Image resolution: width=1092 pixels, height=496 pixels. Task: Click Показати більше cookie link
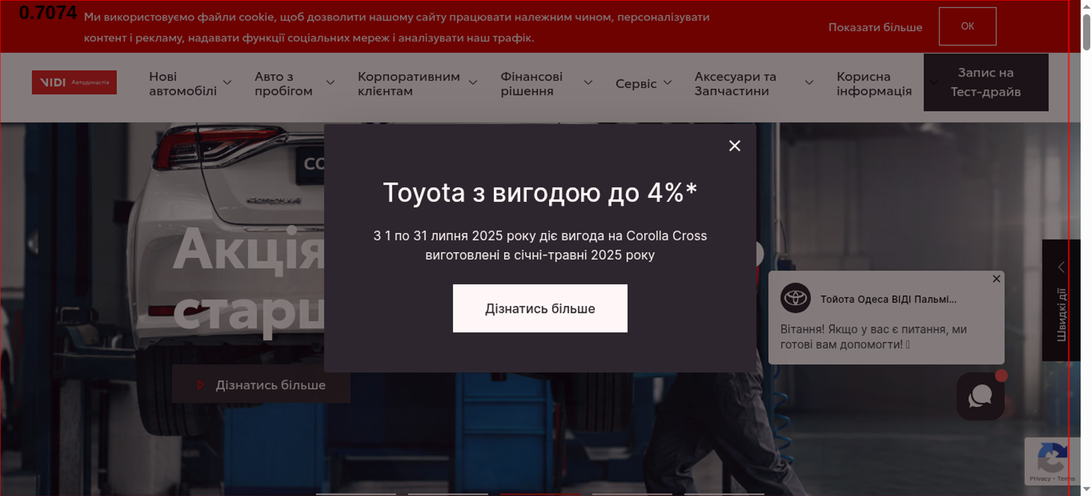875,27
